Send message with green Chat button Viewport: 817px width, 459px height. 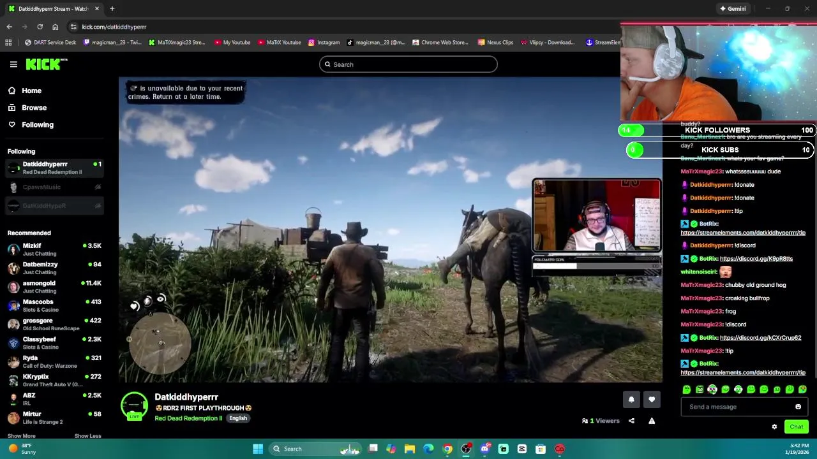[x=797, y=427]
